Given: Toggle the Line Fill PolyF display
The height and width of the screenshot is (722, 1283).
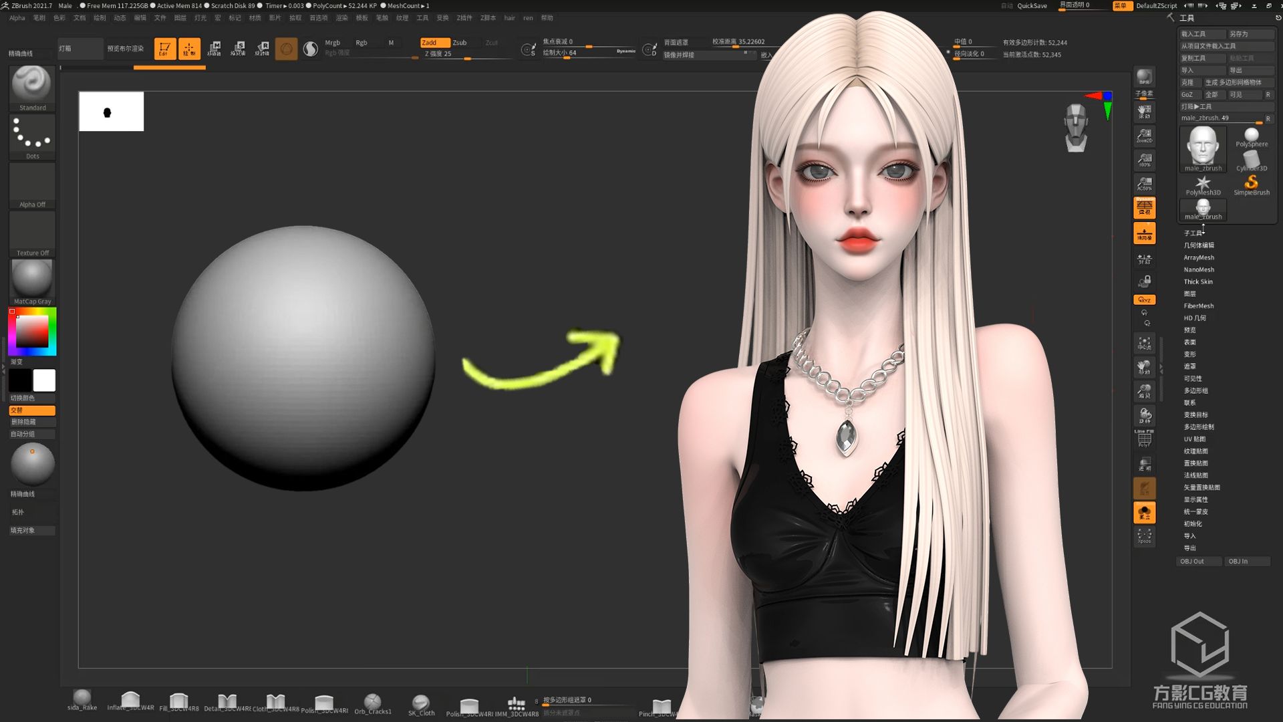Looking at the screenshot, I should point(1145,439).
